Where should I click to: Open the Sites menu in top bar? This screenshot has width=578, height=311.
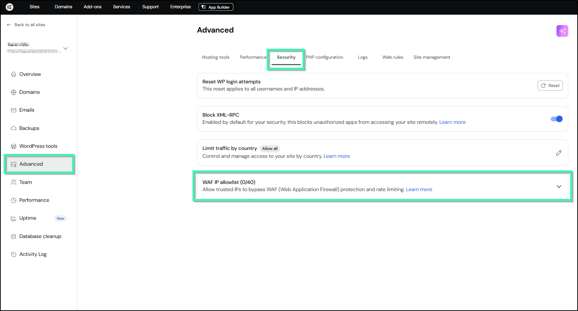[x=34, y=7]
